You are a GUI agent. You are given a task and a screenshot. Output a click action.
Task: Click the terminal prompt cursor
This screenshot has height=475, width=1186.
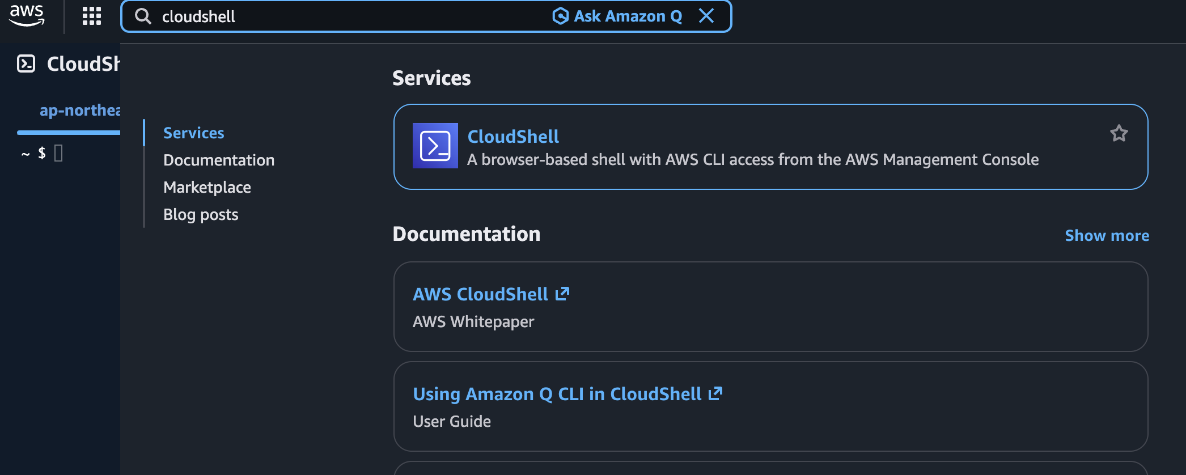coord(58,153)
